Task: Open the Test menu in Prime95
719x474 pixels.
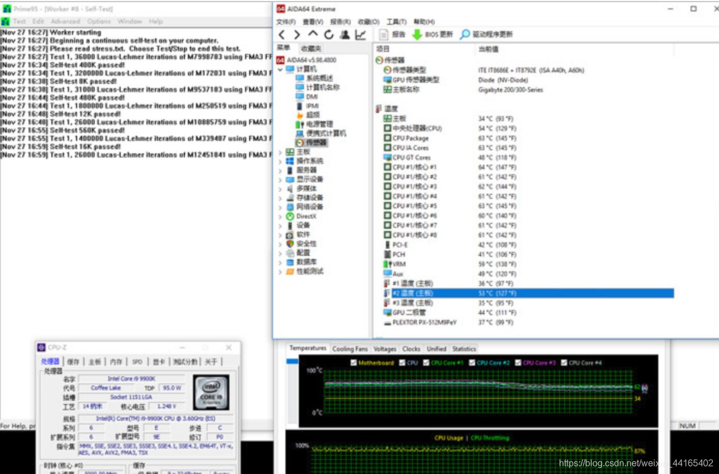Action: [19, 22]
